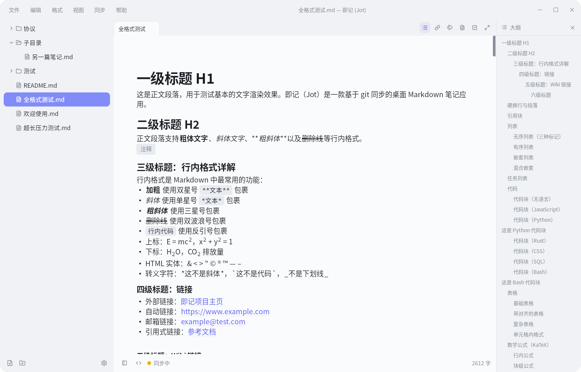Screen dimensions: 581x372
Task: Open the tags panel icon
Action: tap(450, 28)
